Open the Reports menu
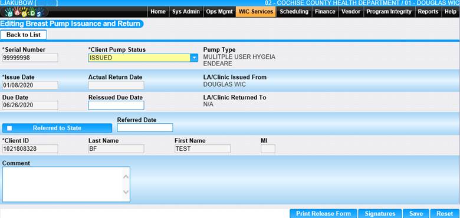The image size is (460, 218). tap(428, 12)
